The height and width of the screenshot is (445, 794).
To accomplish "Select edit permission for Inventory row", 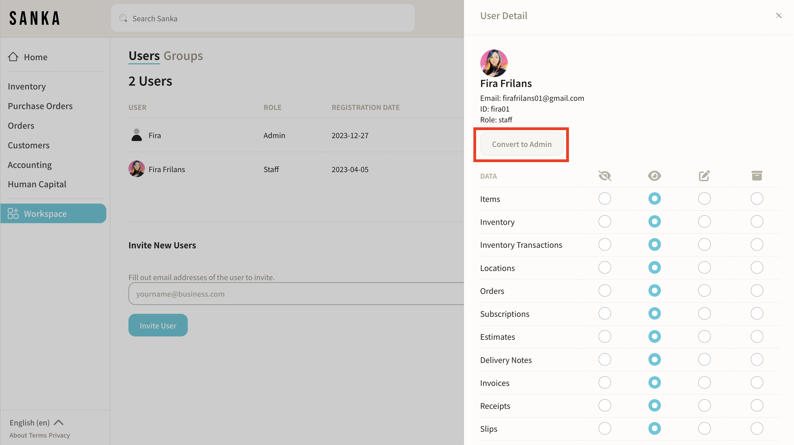I will click(x=704, y=222).
